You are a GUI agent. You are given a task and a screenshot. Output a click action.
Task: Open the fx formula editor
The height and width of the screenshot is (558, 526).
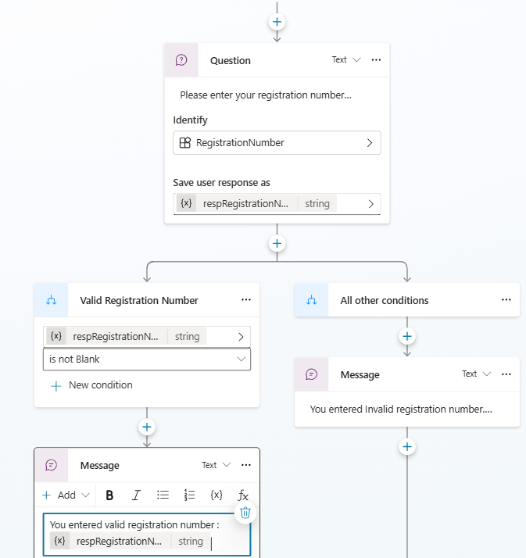pos(243,495)
